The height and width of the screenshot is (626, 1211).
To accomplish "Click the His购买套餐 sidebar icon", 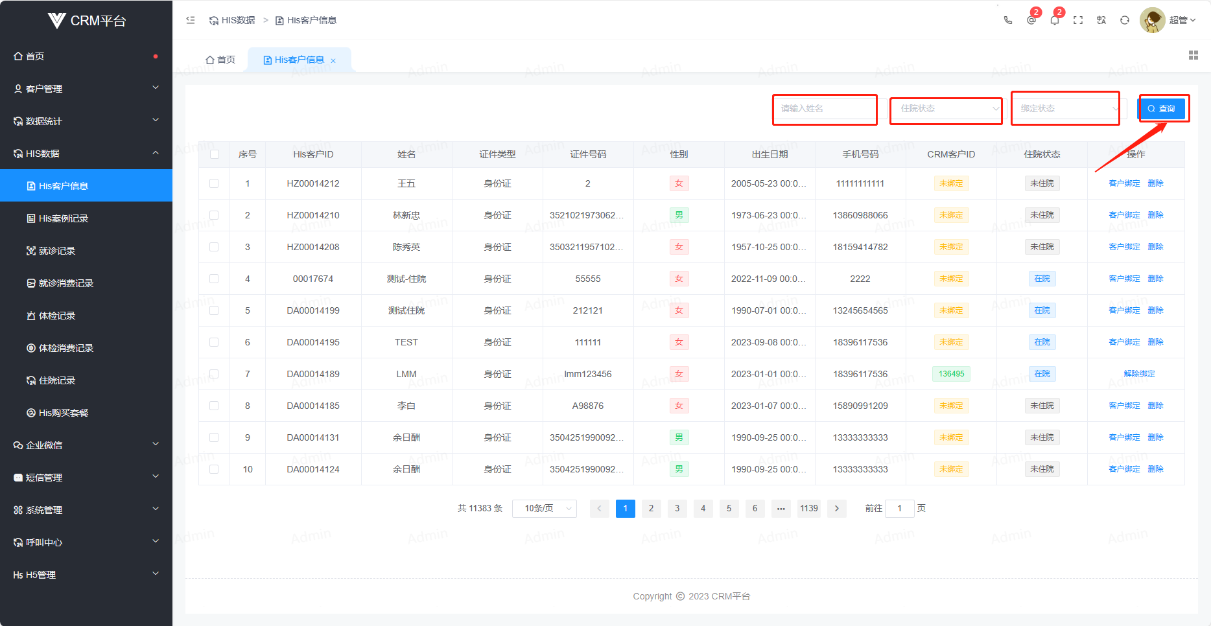I will point(31,413).
